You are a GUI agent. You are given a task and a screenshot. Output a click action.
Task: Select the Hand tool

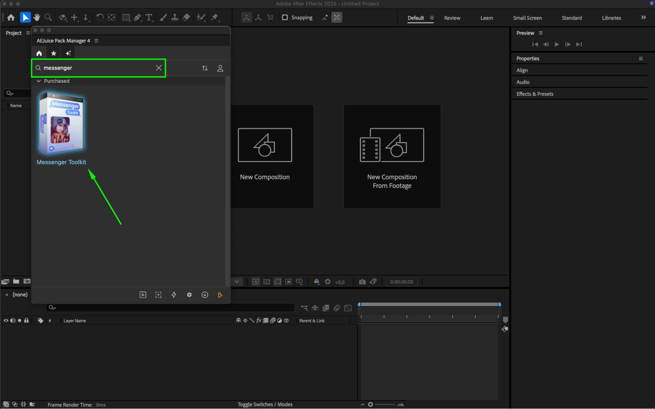(37, 17)
